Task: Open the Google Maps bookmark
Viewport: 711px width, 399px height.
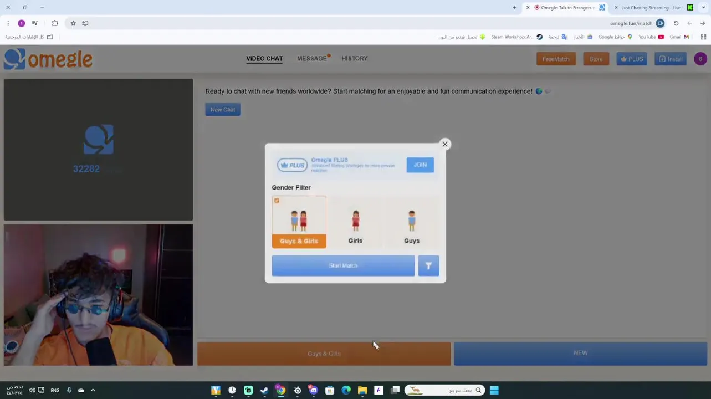Action: tap(615, 37)
